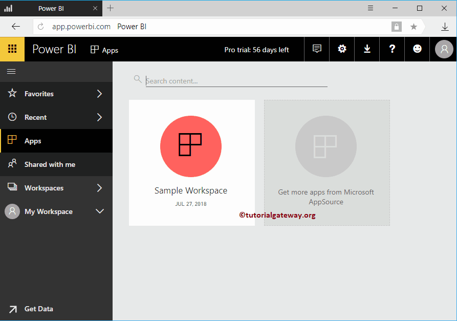Click the Power BI home logo text

pyautogui.click(x=54, y=49)
